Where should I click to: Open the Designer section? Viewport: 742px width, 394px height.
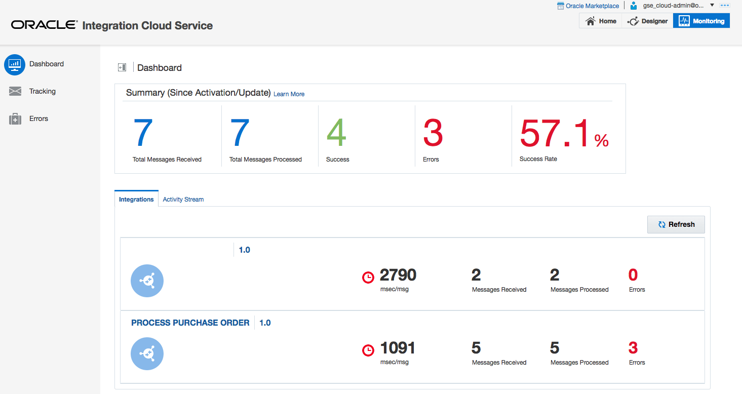pos(647,21)
